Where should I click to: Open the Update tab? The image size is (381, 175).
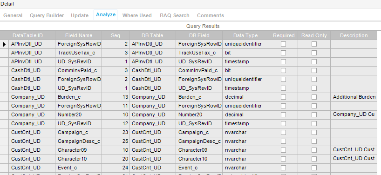click(80, 15)
